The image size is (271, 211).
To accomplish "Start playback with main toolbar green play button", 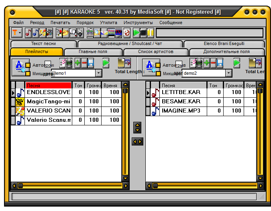I will (137, 33).
